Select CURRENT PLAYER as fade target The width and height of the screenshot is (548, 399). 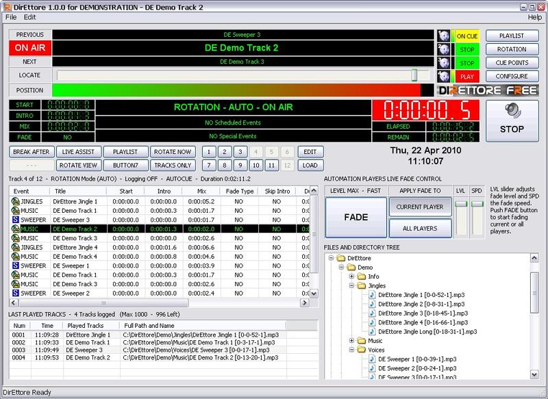(x=420, y=207)
